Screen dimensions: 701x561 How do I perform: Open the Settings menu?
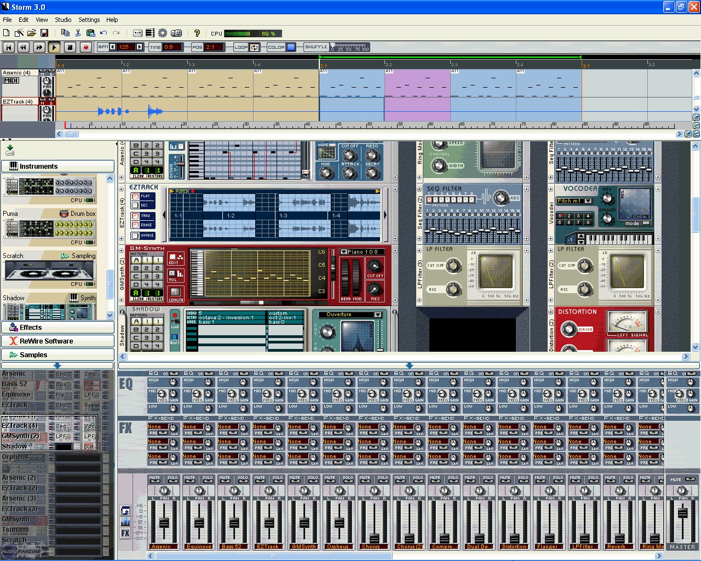(89, 20)
